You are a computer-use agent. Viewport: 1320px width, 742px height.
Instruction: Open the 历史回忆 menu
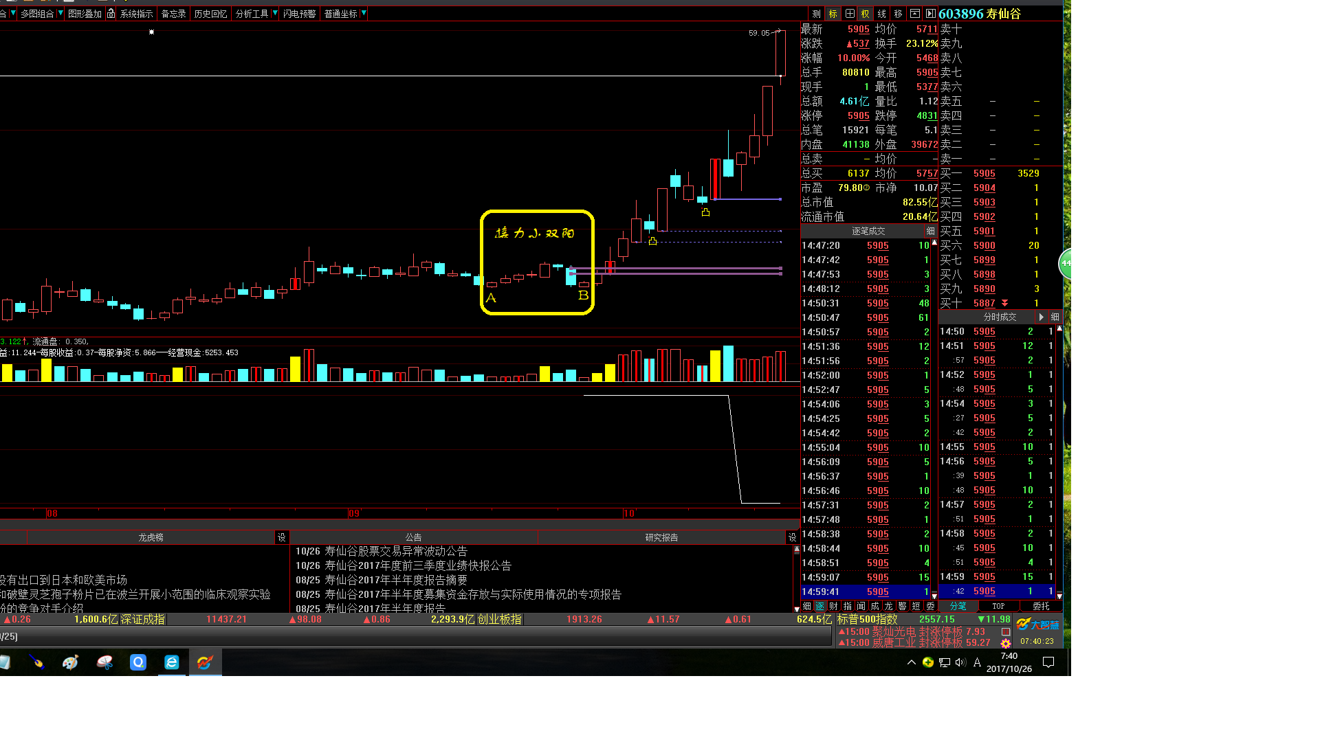coord(210,14)
